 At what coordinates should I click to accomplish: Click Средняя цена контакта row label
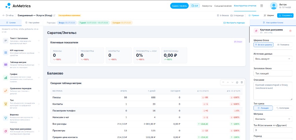(65, 137)
